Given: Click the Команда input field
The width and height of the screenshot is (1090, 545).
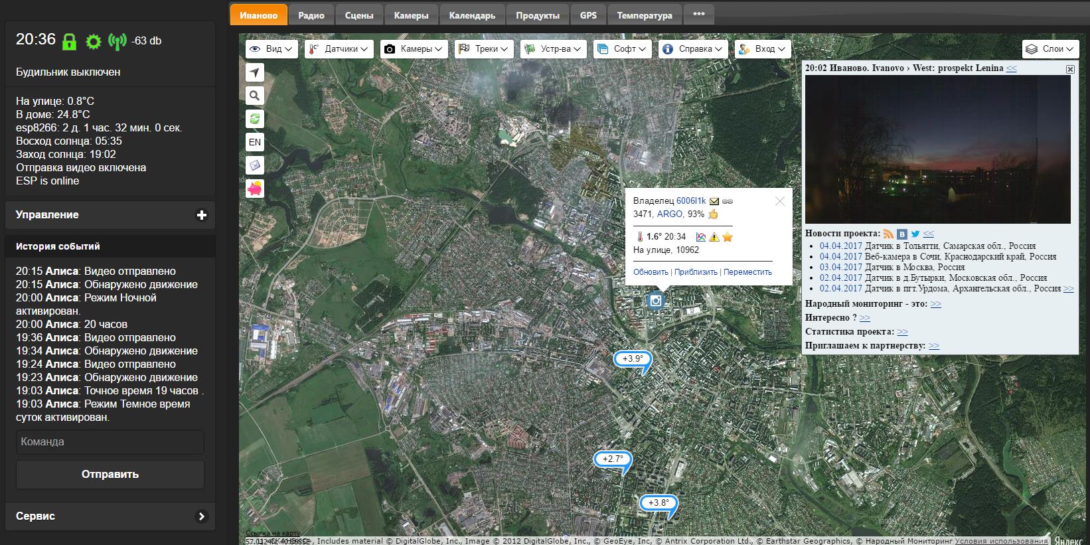Looking at the screenshot, I should pyautogui.click(x=110, y=442).
